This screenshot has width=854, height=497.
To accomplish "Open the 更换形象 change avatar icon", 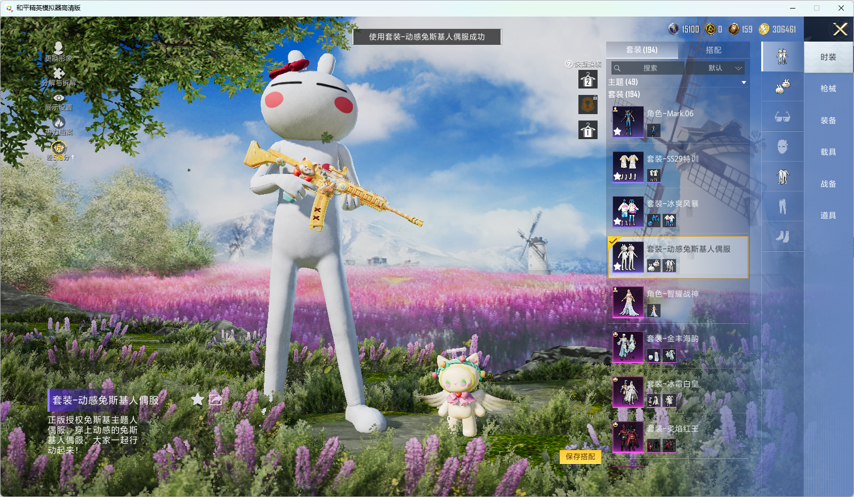I will click(59, 48).
